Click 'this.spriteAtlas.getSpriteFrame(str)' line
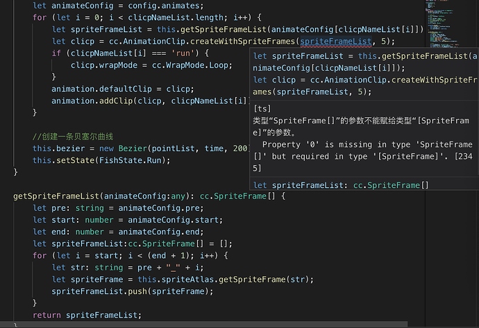Image resolution: width=479 pixels, height=328 pixels. point(183,279)
